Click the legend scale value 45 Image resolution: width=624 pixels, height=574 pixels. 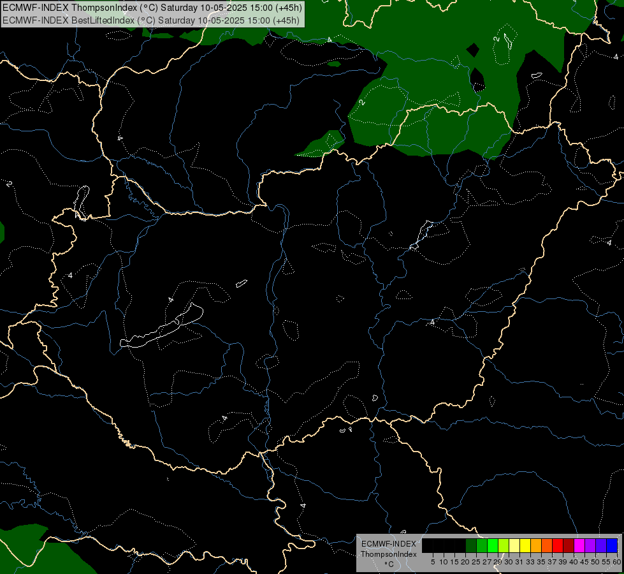pos(584,562)
